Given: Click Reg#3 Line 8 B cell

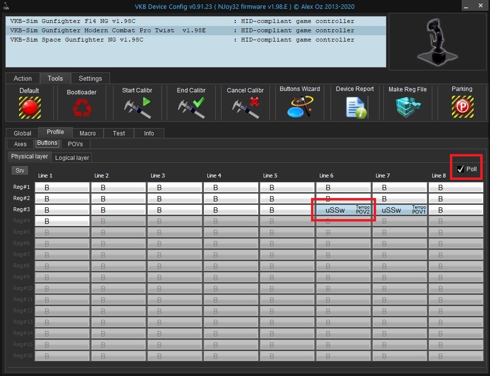Looking at the screenshot, I should [x=456, y=210].
